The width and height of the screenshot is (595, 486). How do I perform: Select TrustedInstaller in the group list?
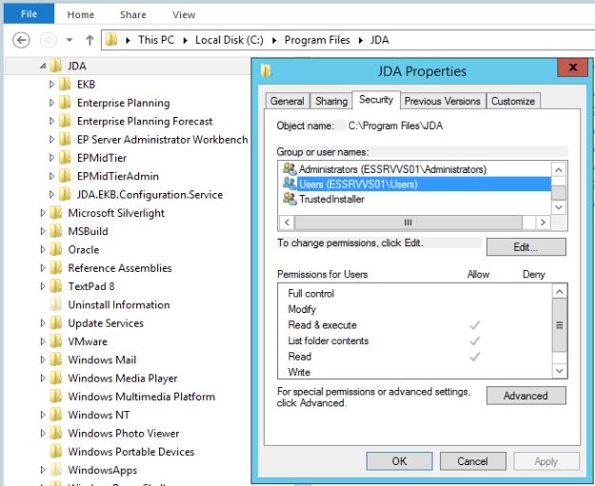[x=415, y=199]
